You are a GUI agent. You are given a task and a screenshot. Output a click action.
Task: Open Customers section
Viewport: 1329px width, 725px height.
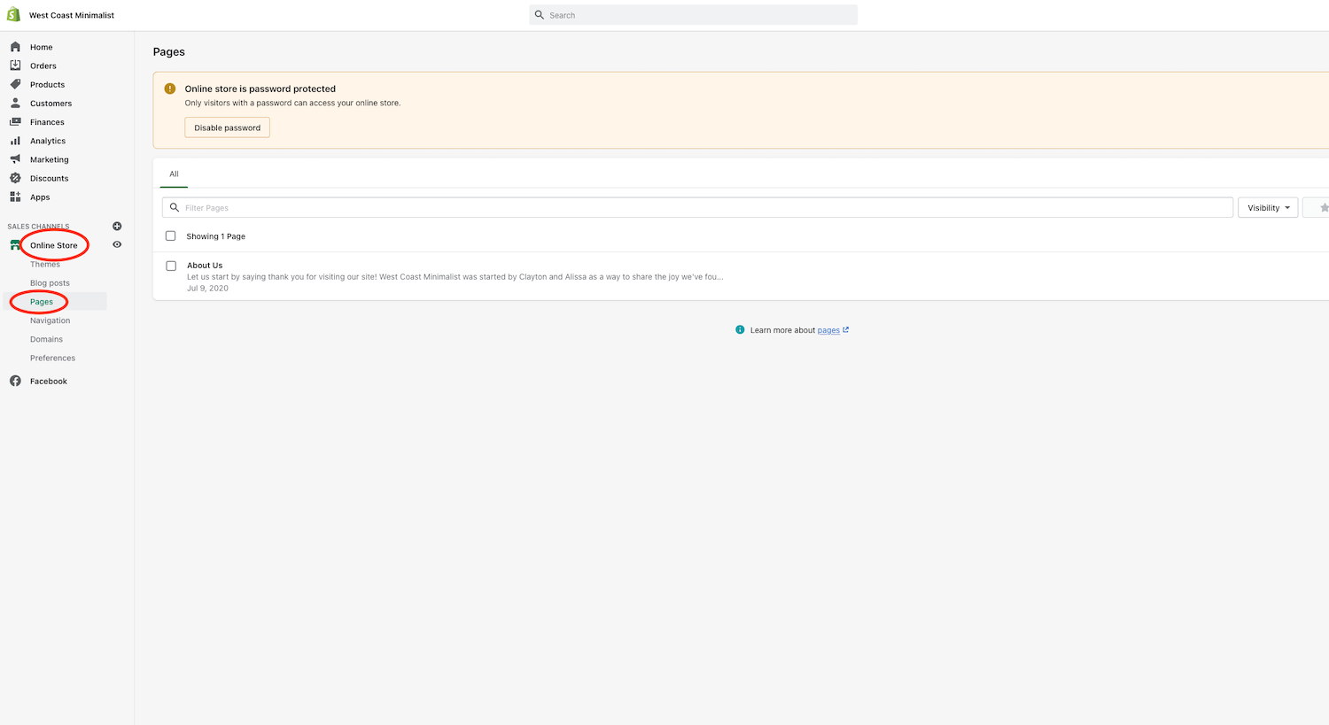pos(51,103)
